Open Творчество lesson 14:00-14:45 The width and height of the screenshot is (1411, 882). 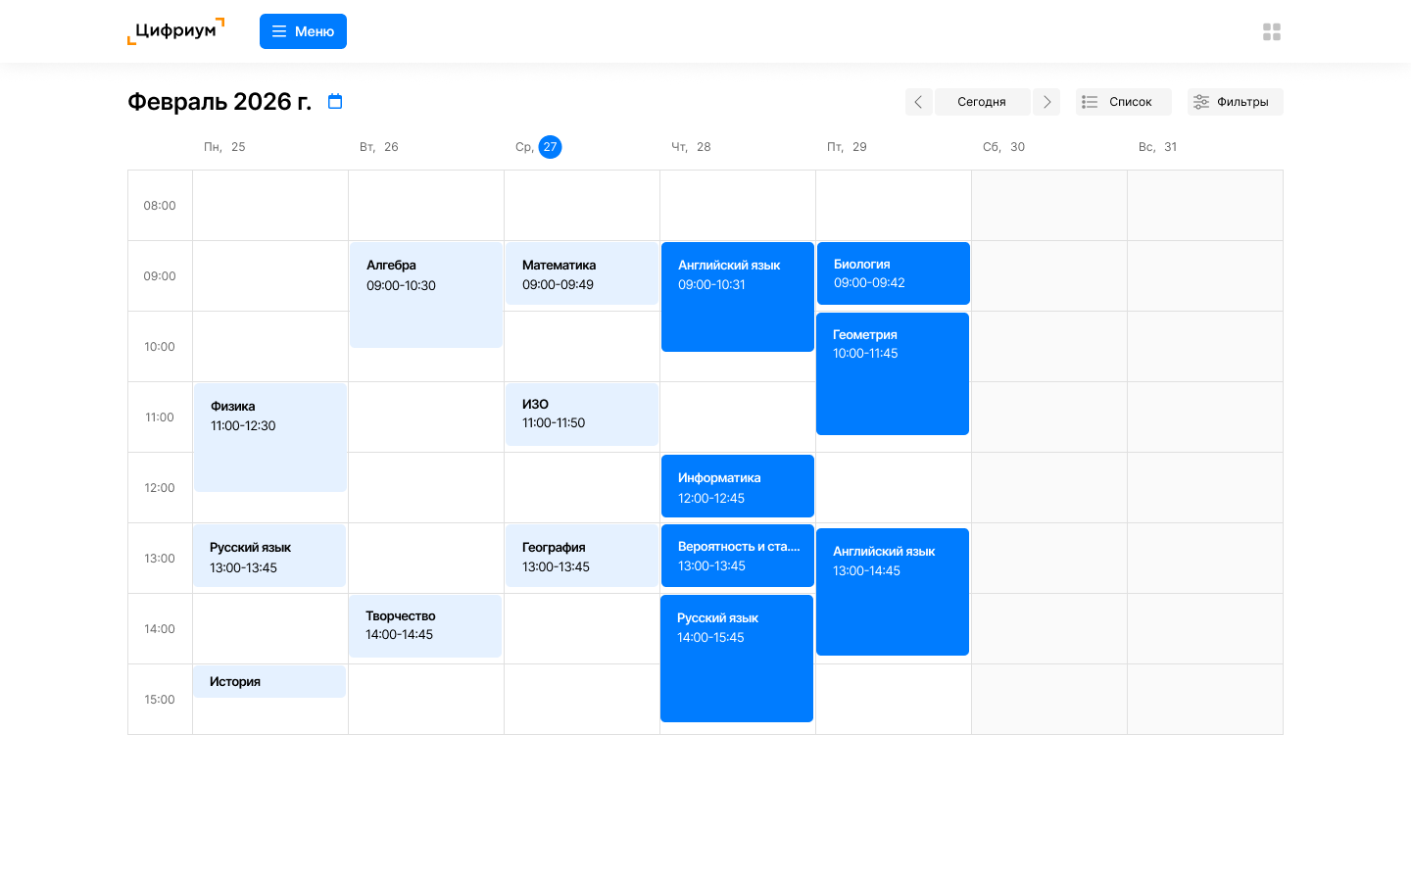(425, 625)
